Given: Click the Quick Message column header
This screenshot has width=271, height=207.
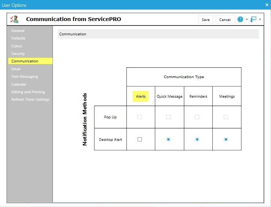Looking at the screenshot, I should 170,96.
